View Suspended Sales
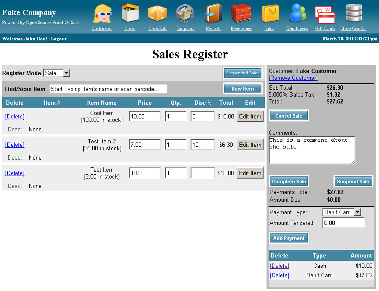The width and height of the screenshot is (379, 291). (243, 73)
